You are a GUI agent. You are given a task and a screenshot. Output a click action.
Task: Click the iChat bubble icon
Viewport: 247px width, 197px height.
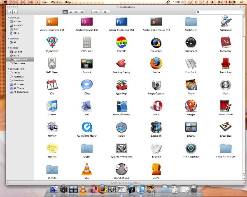87,85
